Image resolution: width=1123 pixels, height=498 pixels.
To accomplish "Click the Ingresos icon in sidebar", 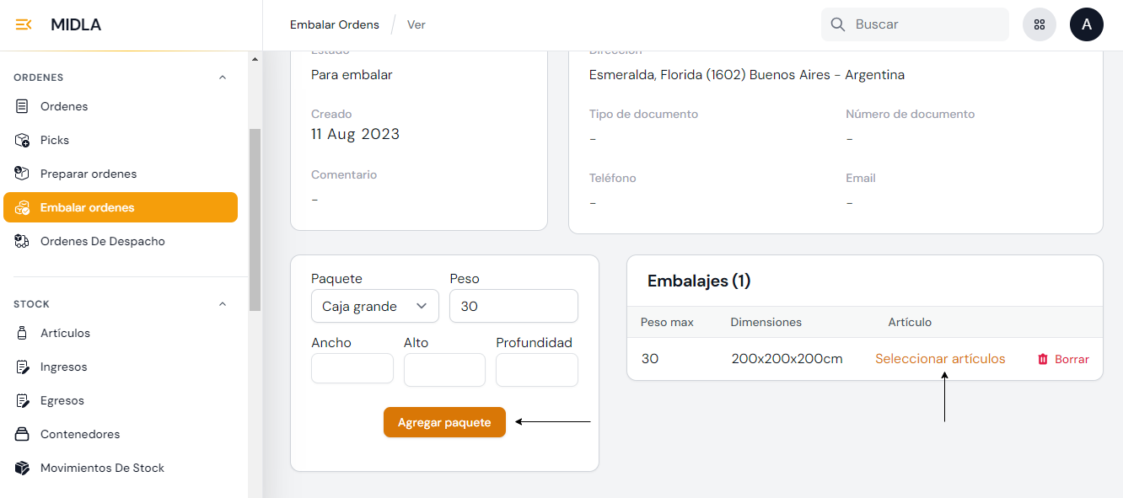I will click(23, 367).
